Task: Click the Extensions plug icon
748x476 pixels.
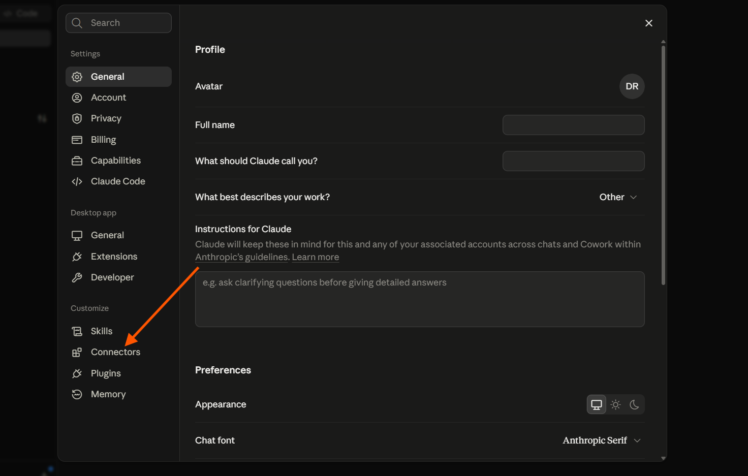Action: coord(77,257)
